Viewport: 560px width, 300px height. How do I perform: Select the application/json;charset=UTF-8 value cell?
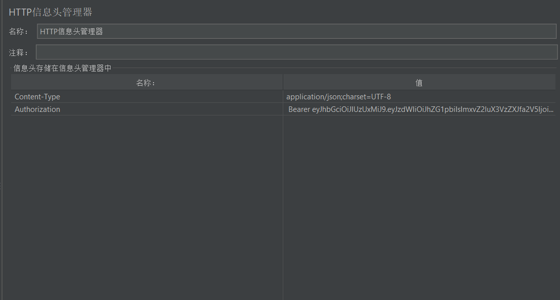[419, 97]
